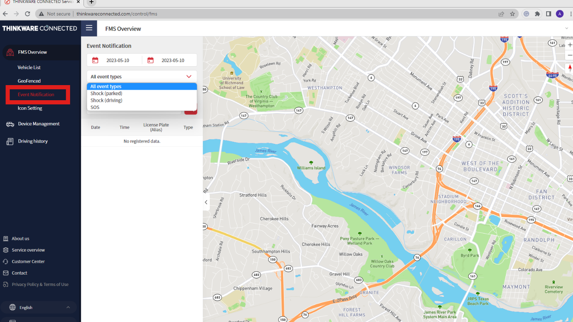Toggle the hamburger sidebar menu
The width and height of the screenshot is (573, 322).
click(x=89, y=28)
